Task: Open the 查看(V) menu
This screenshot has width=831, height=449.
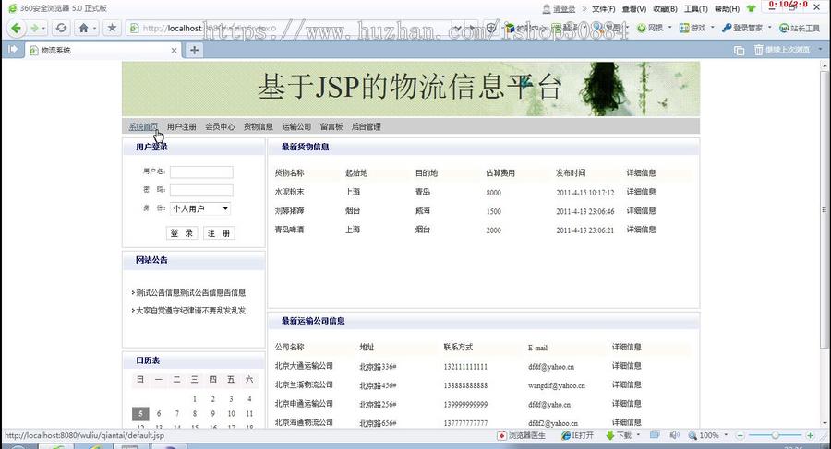Action: click(633, 9)
